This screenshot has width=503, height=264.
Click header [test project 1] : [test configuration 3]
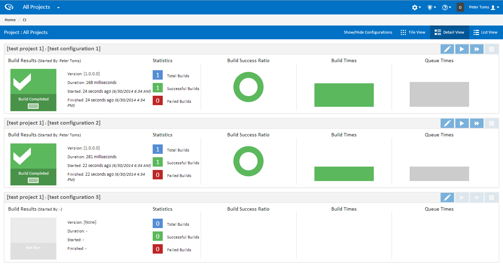54,197
